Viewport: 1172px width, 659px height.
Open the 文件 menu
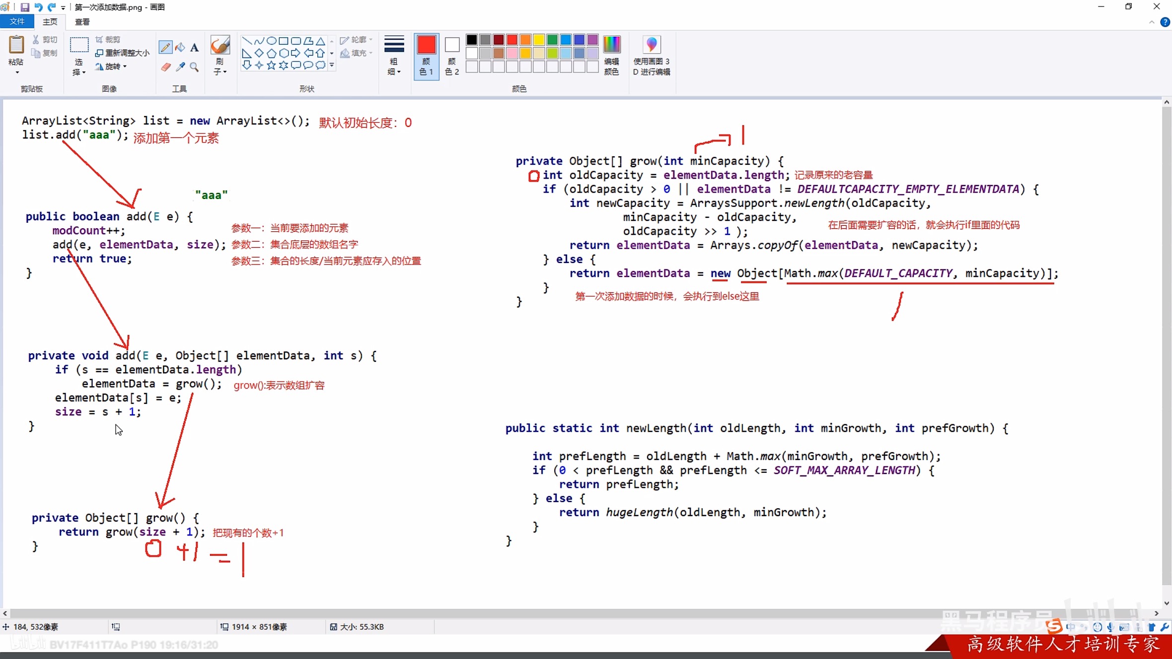point(17,21)
